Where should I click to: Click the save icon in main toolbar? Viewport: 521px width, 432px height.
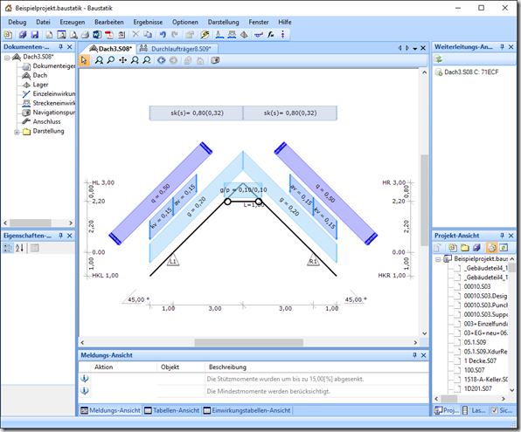[x=34, y=35]
